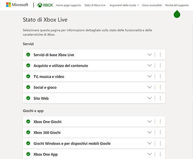193x159 pixels.
Task: Click the Microsoft logo
Action: (17, 5)
